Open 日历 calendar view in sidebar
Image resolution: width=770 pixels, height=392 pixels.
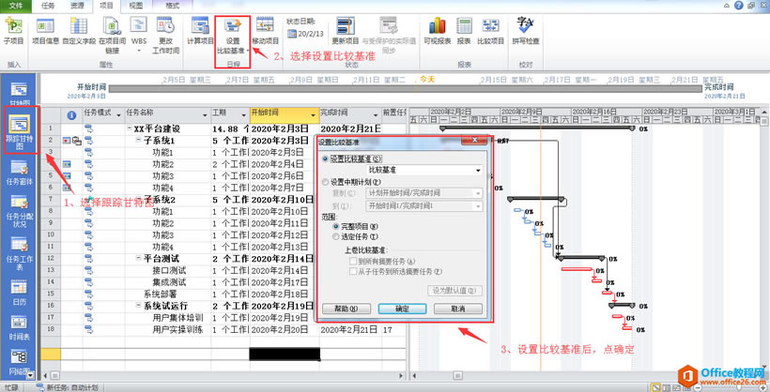20,293
